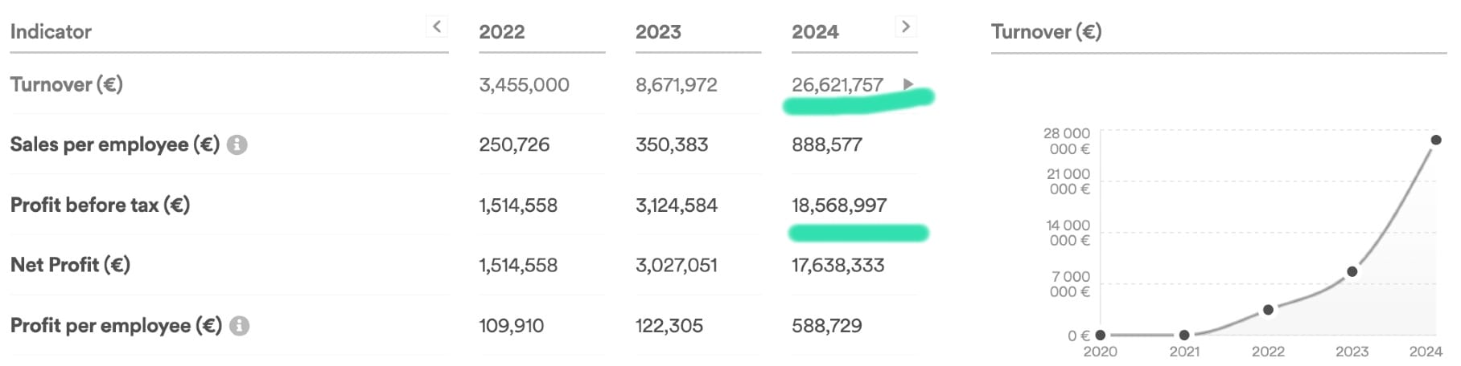Click the previous years left chevron
1461x366 pixels.
tap(436, 26)
